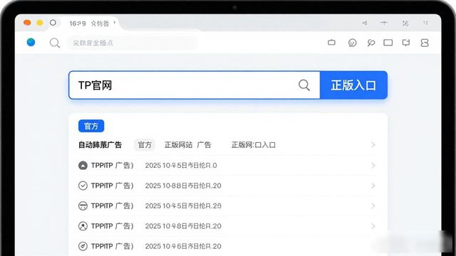456x256 pixels.
Task: Click the blue globe browser logo
Action: pos(31,43)
